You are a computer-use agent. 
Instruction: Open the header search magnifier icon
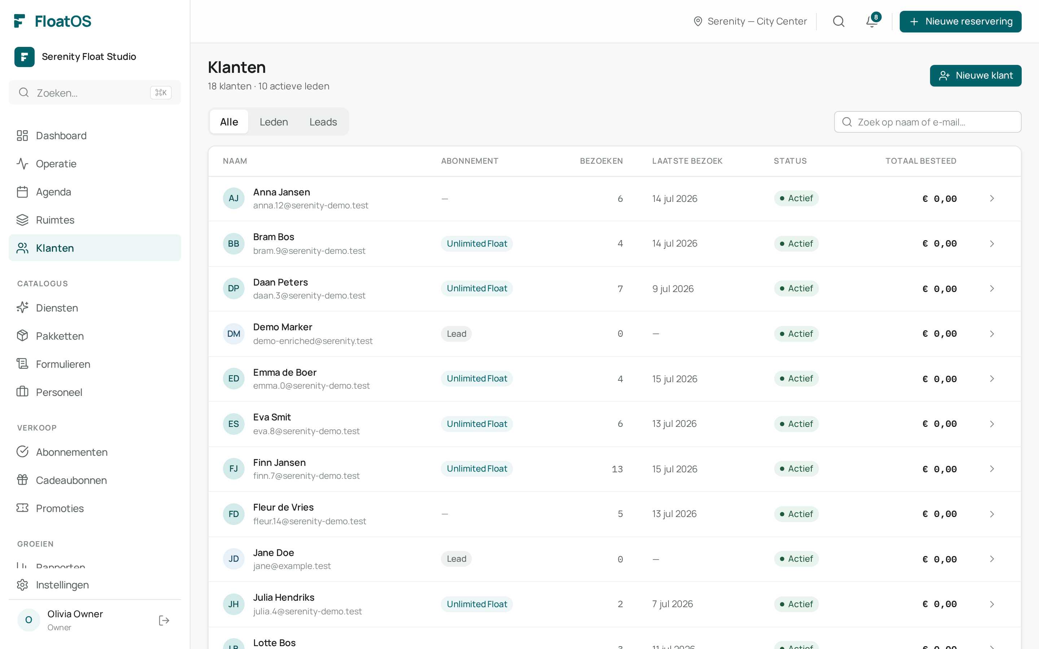click(x=838, y=22)
